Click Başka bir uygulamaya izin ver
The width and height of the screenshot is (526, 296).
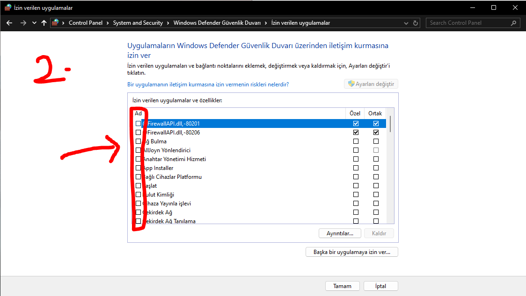click(352, 252)
